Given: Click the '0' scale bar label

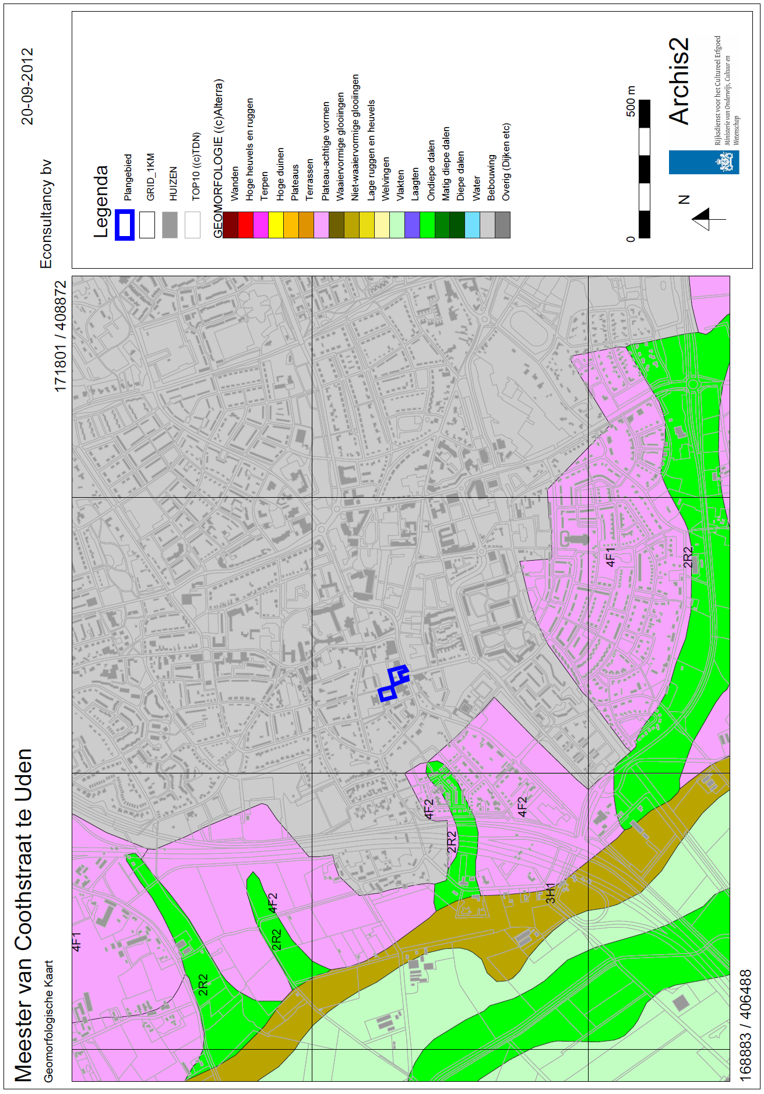Looking at the screenshot, I should pyautogui.click(x=631, y=239).
